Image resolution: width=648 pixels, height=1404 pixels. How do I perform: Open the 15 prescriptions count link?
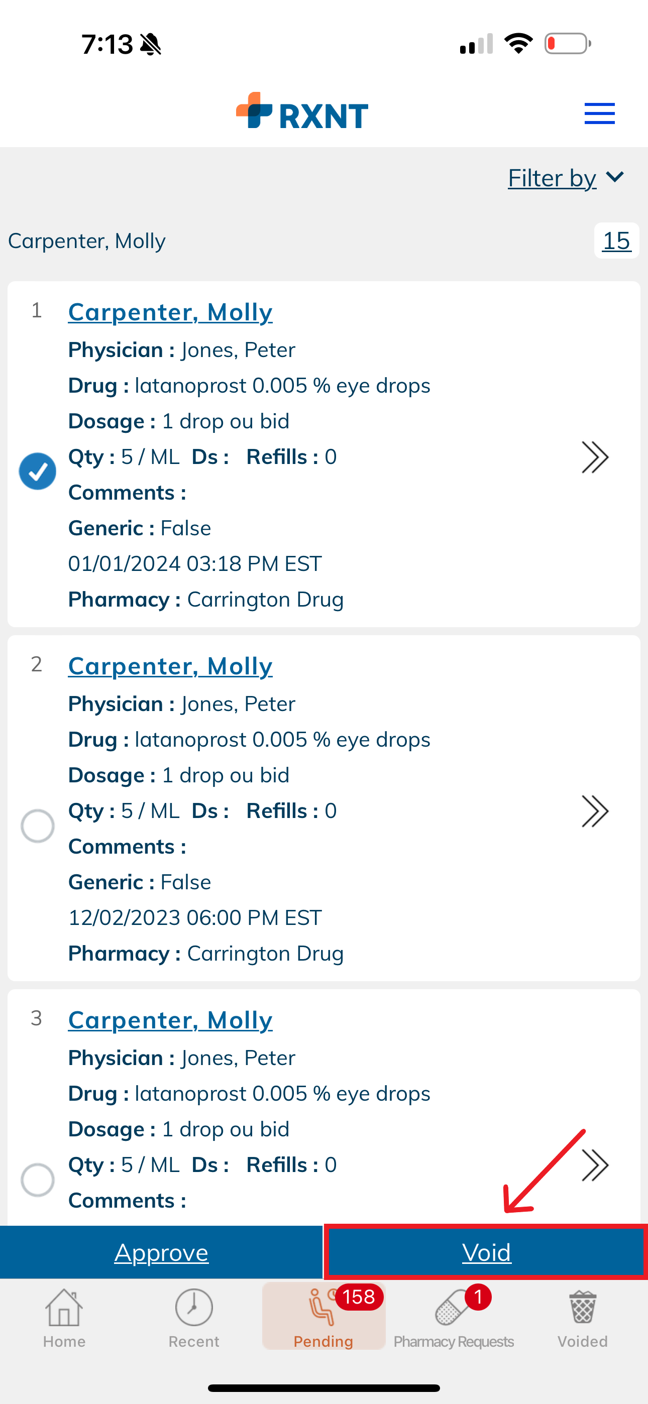(616, 241)
